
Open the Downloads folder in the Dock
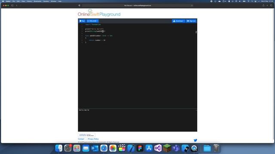pos(207,148)
